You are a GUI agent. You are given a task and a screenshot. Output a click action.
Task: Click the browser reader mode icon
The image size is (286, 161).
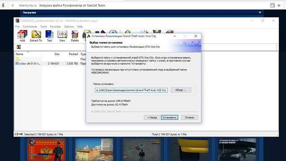point(272,5)
